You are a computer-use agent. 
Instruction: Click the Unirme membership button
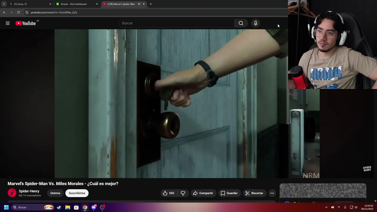point(55,193)
